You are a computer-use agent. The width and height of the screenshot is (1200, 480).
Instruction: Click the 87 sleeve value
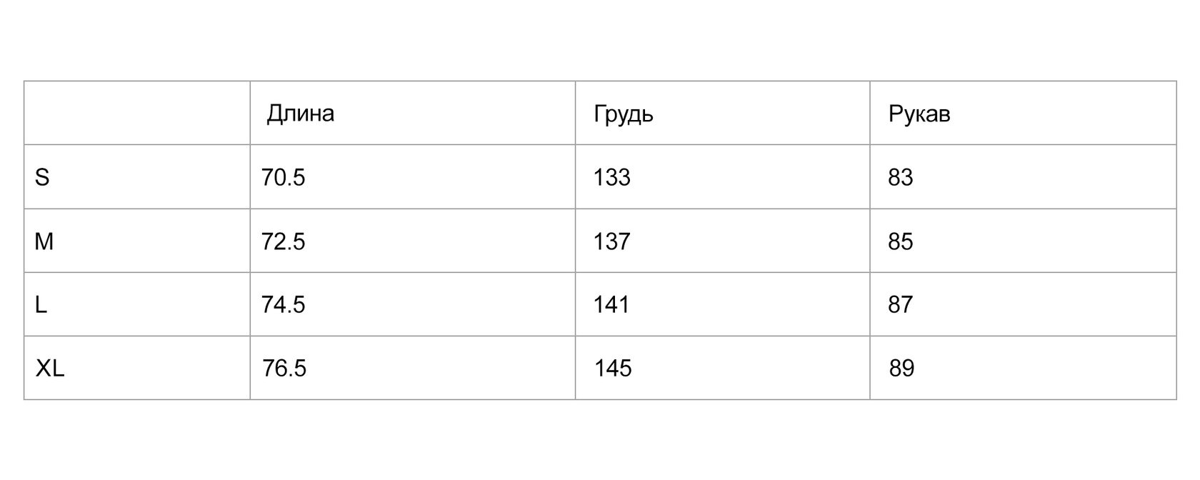[x=900, y=305]
